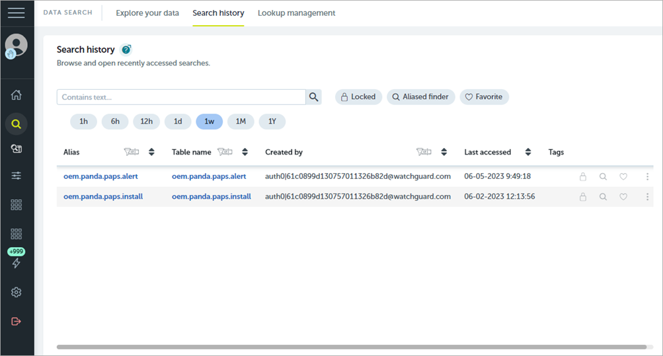The width and height of the screenshot is (663, 356).
Task: Open settings gear in the sidebar
Action: [17, 292]
